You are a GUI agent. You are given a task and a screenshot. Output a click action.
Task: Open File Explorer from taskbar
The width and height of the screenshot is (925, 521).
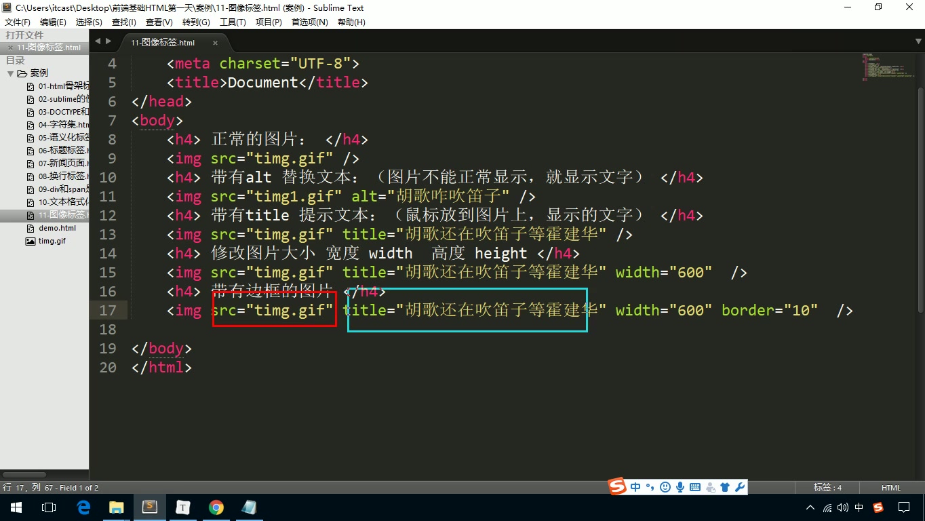[x=117, y=507]
